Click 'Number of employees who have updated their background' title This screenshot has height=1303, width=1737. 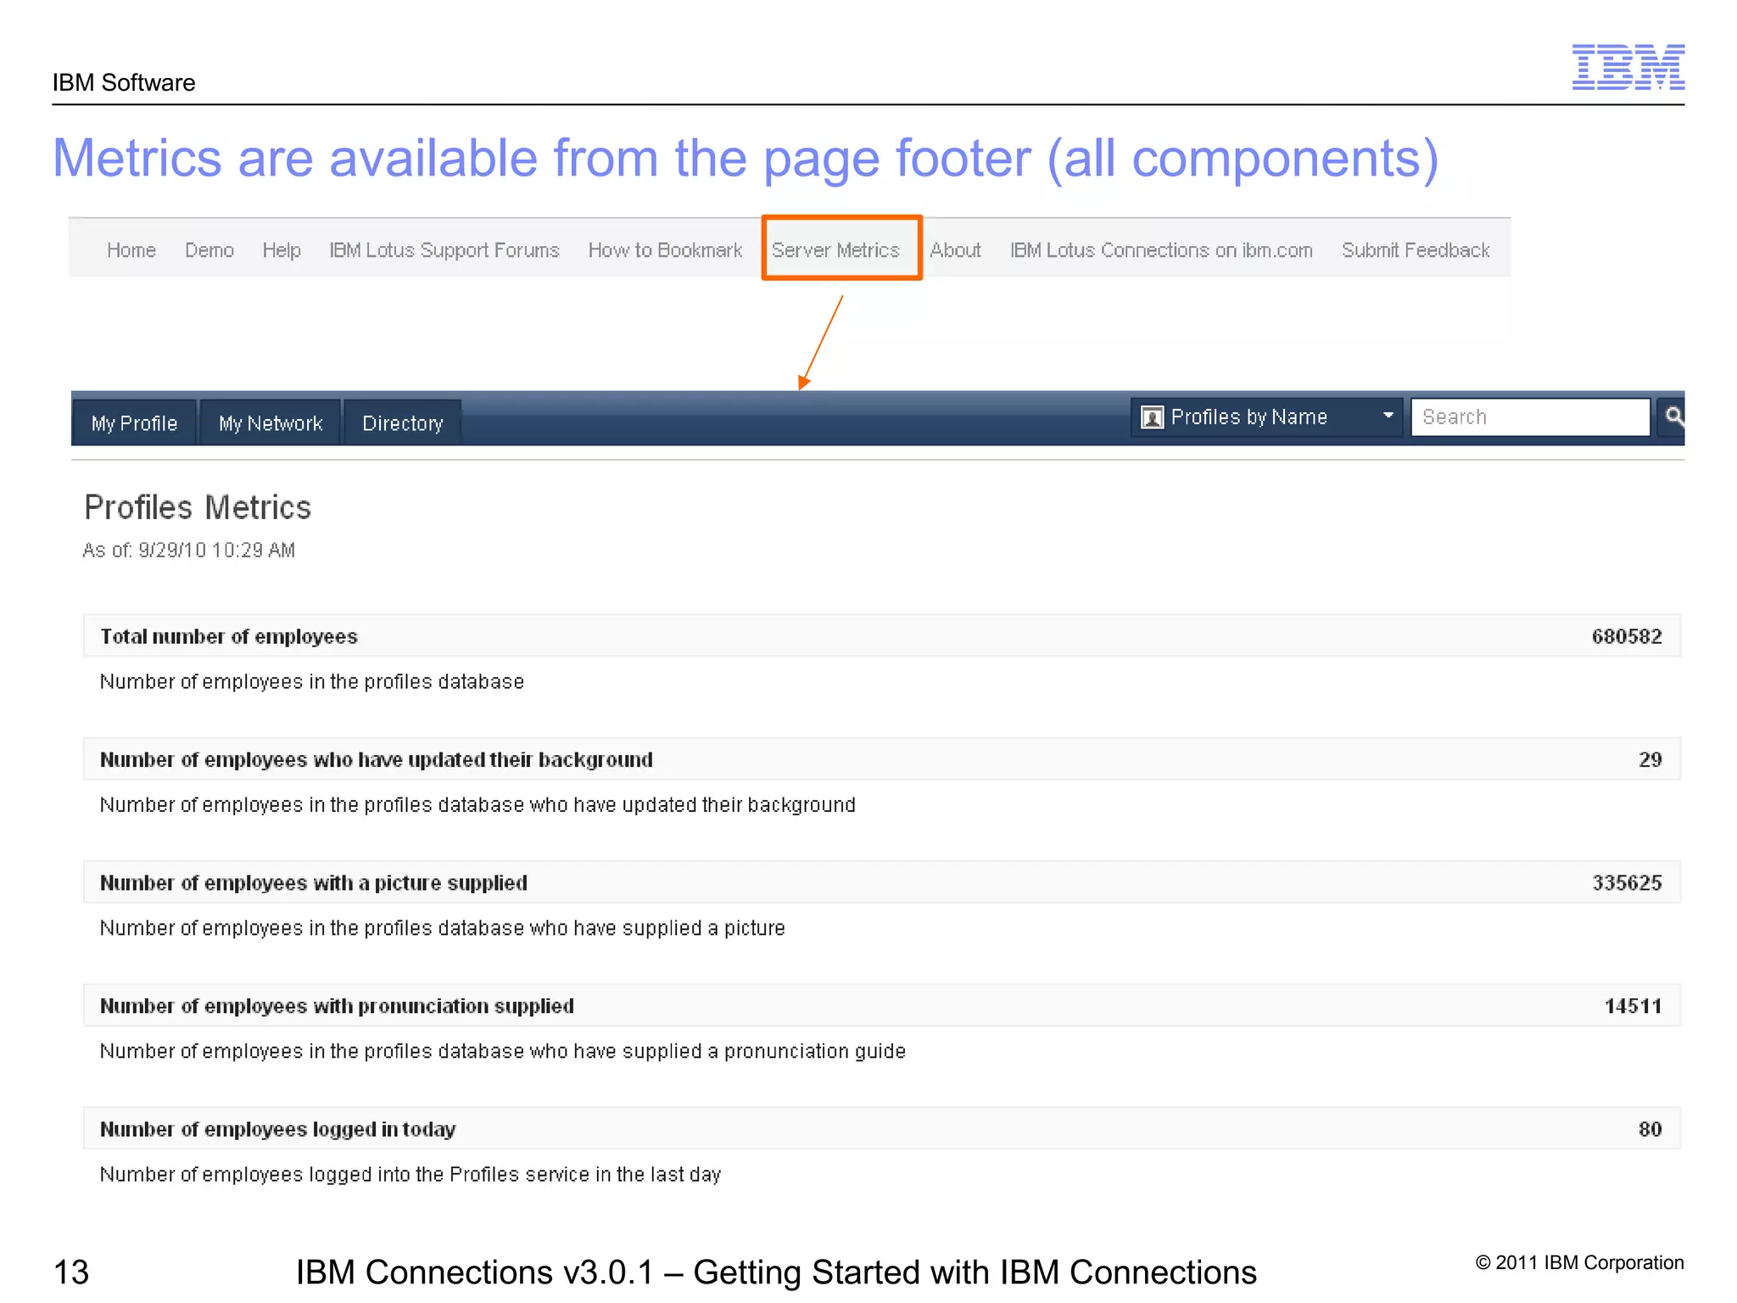pos(377,759)
